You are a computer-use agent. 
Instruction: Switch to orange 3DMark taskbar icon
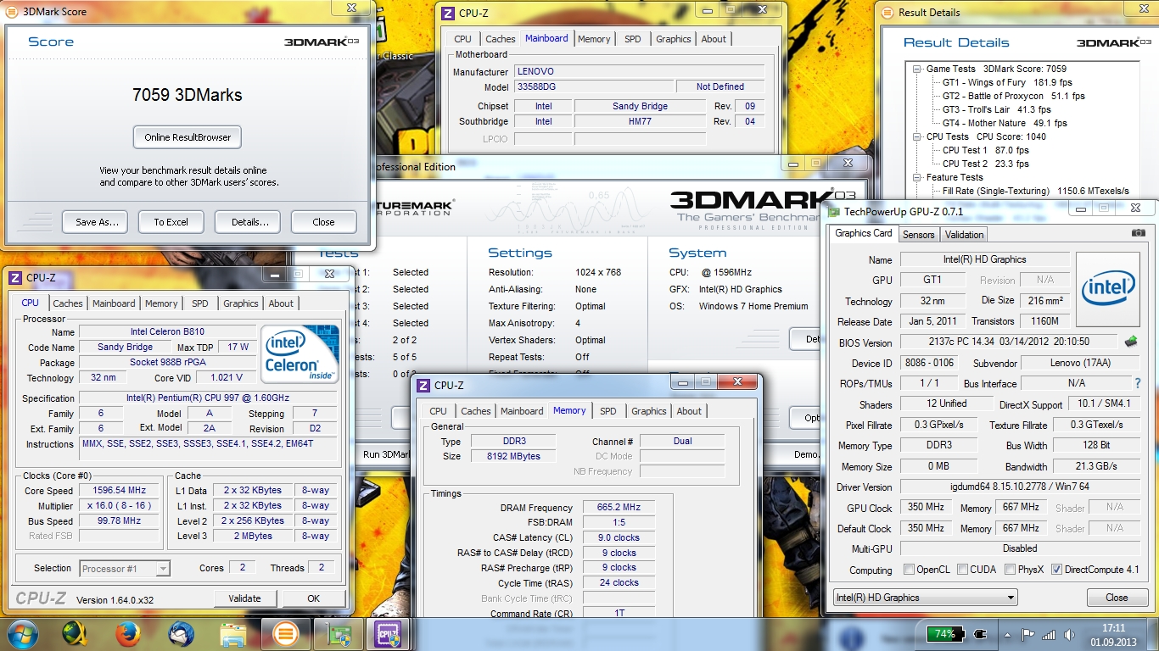point(286,633)
